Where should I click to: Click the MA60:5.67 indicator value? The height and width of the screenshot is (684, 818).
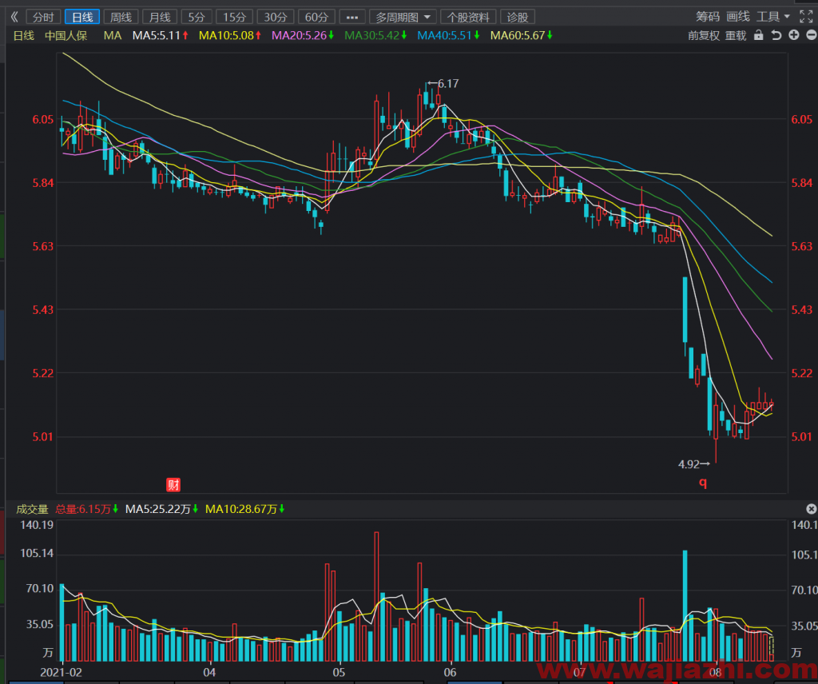click(x=521, y=35)
